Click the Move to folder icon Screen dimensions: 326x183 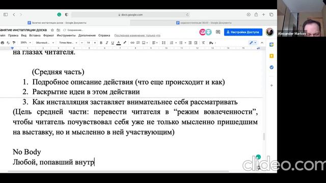click(59, 30)
